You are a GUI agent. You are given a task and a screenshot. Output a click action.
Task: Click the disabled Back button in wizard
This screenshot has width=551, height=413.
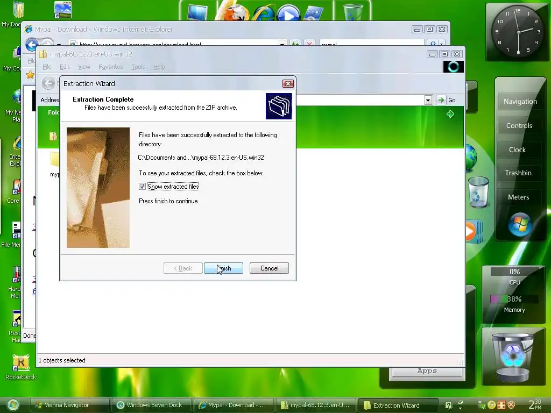click(183, 268)
